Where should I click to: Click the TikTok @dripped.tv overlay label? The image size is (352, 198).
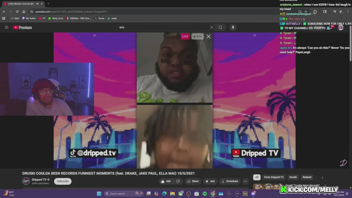pos(93,153)
